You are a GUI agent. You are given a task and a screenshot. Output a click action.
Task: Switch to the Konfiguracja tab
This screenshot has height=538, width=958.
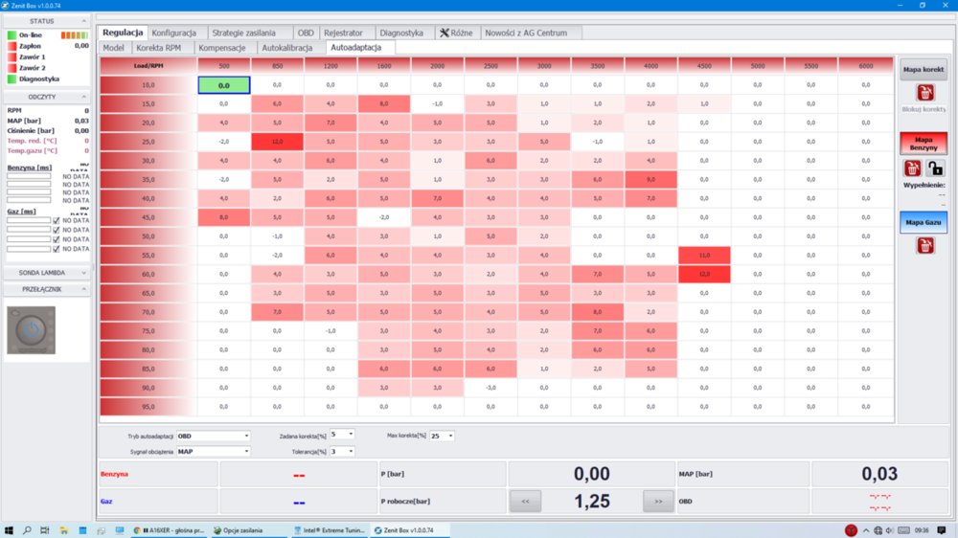point(173,33)
